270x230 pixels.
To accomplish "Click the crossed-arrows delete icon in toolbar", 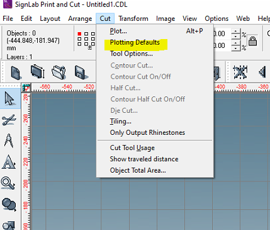I will click(240, 72).
